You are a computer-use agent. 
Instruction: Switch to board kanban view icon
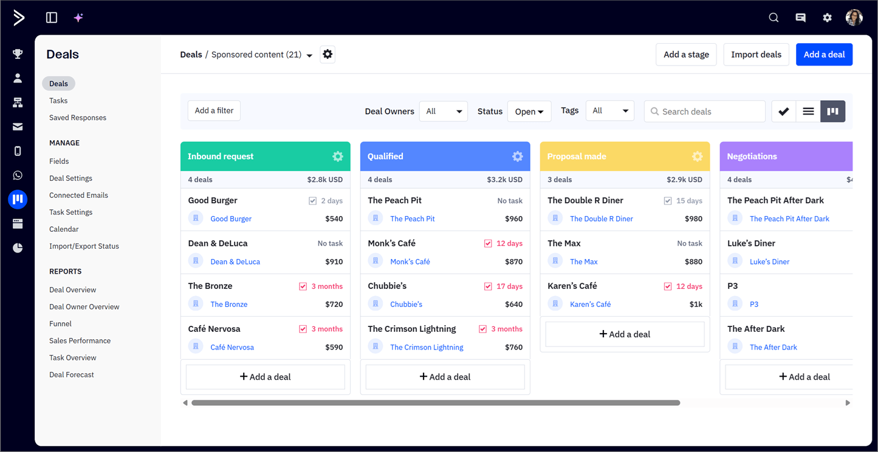pyautogui.click(x=833, y=111)
